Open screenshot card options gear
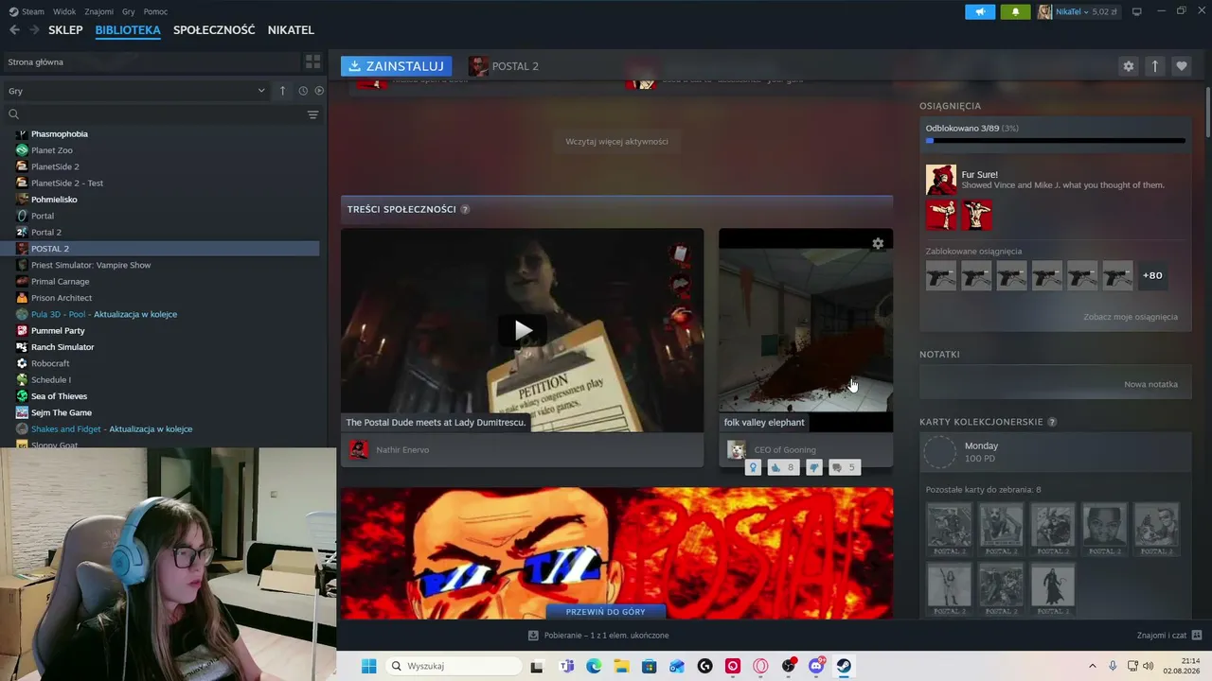Screen dimensions: 1212x681 click(878, 243)
